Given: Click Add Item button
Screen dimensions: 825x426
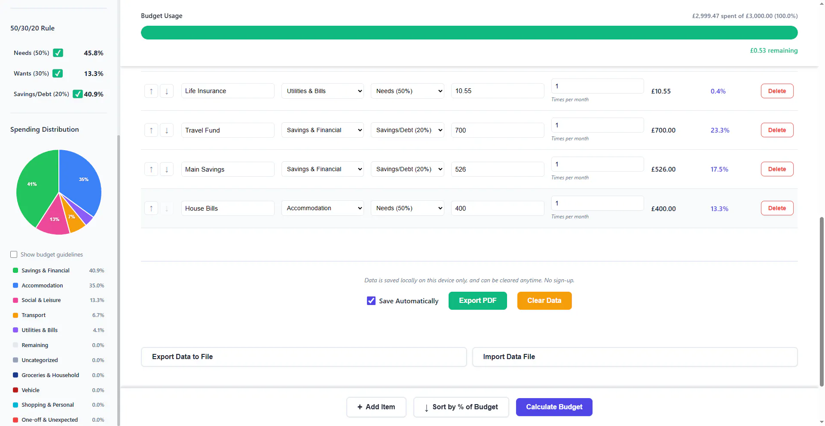Looking at the screenshot, I should point(376,407).
